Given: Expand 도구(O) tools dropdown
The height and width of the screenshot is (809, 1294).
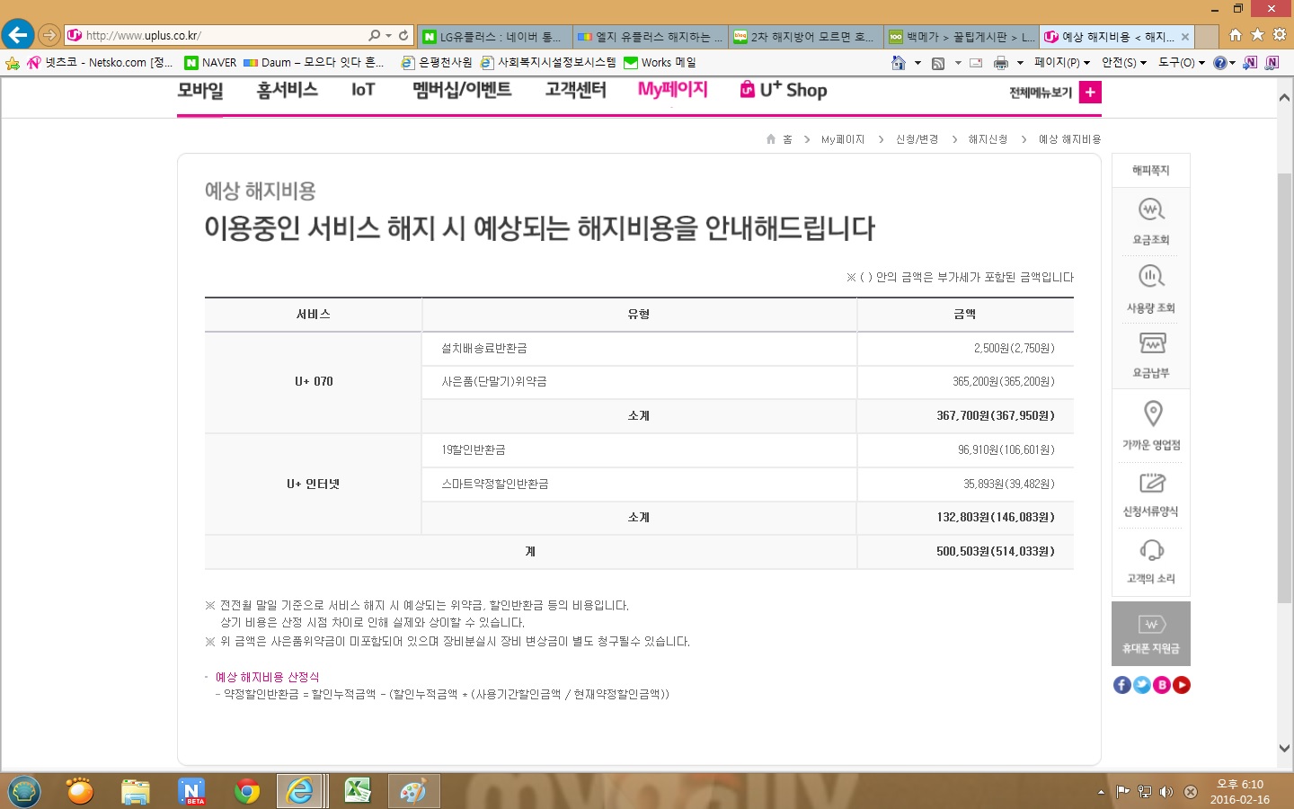Looking at the screenshot, I should [1181, 63].
